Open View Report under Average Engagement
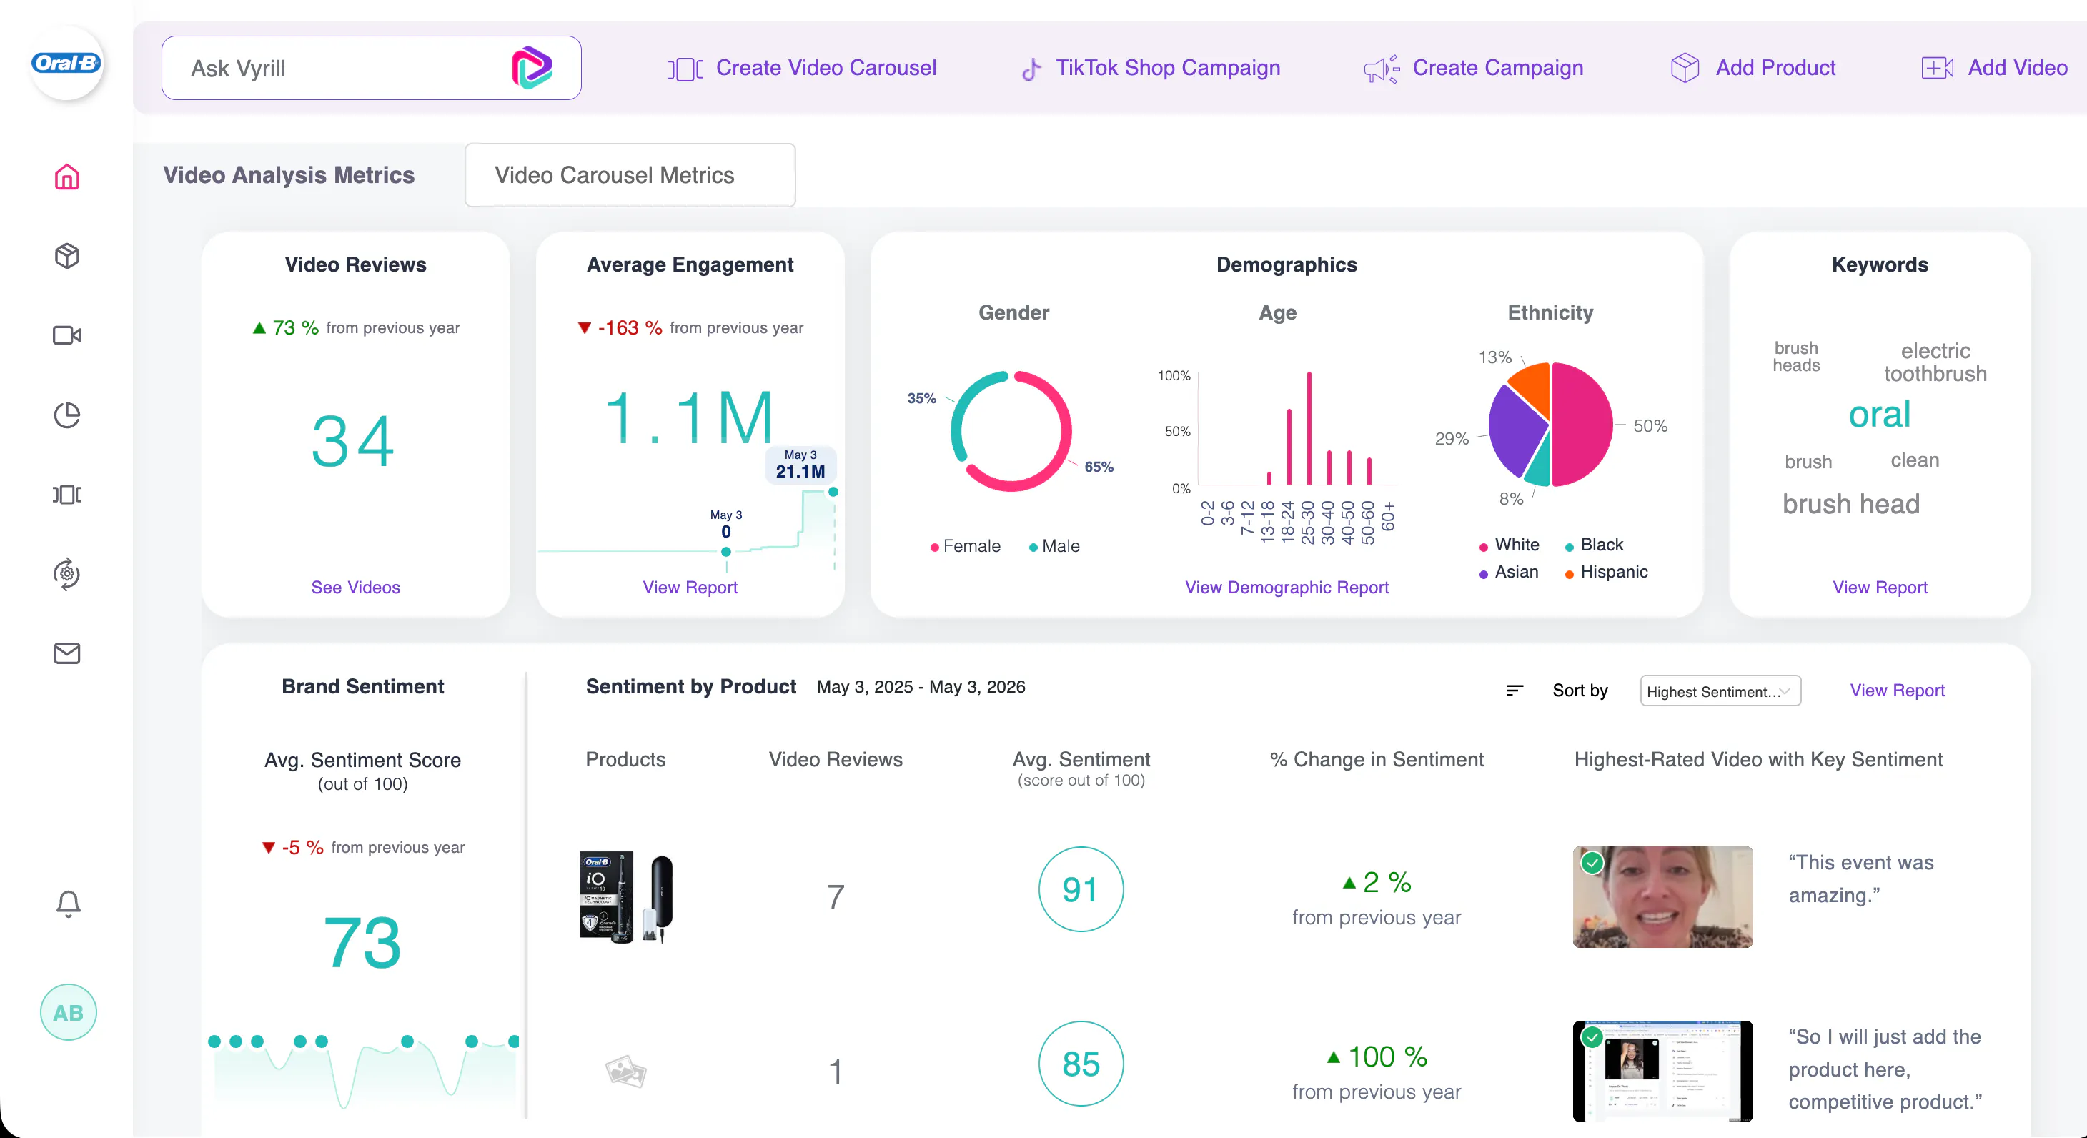This screenshot has height=1138, width=2087. [x=690, y=587]
